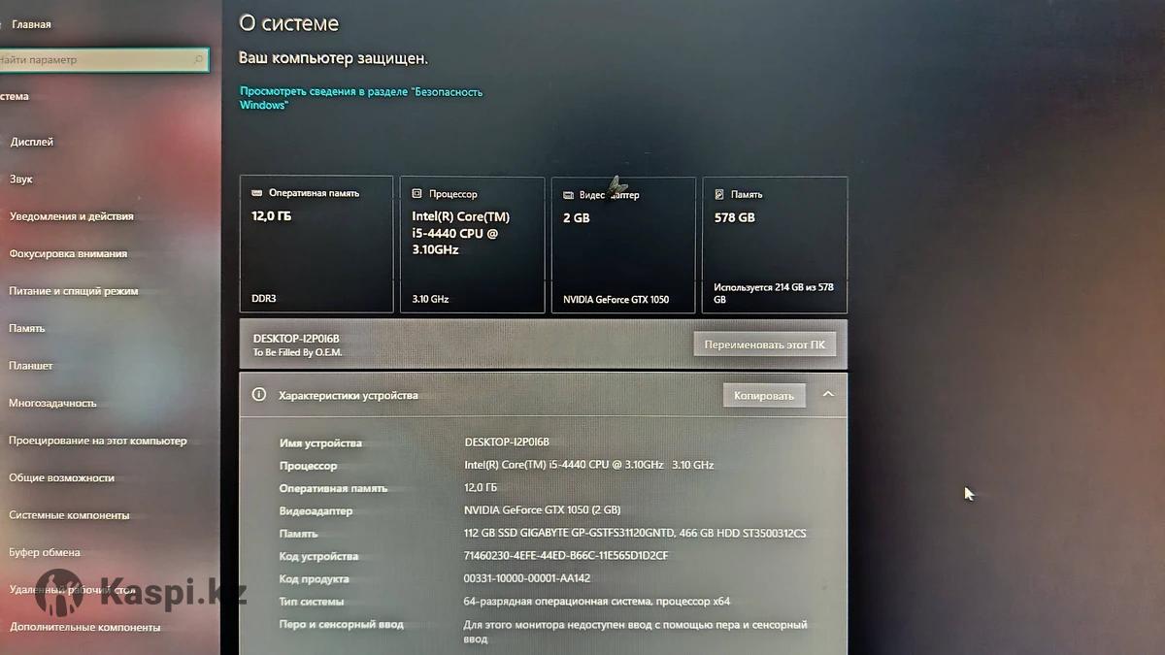Select Буфер обмена in sidebar
The image size is (1165, 655).
pos(45,552)
